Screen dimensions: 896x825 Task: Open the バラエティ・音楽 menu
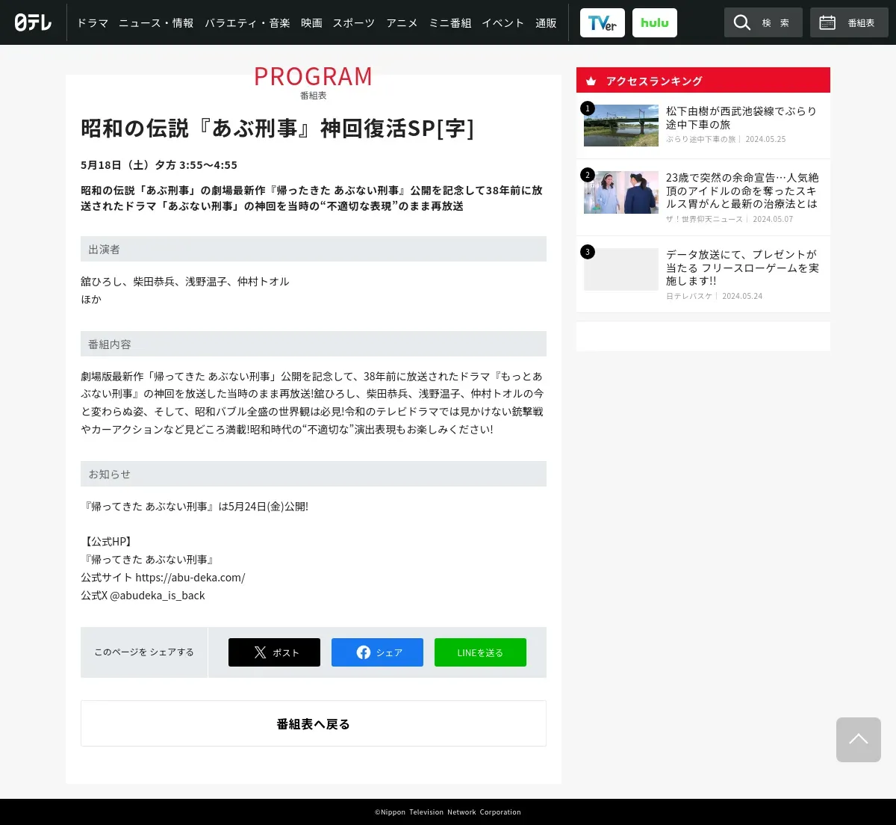point(247,23)
